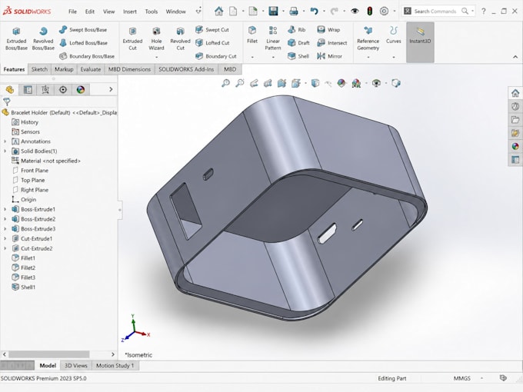
Task: Click the Save floppy disk icon
Action: pyautogui.click(x=273, y=11)
